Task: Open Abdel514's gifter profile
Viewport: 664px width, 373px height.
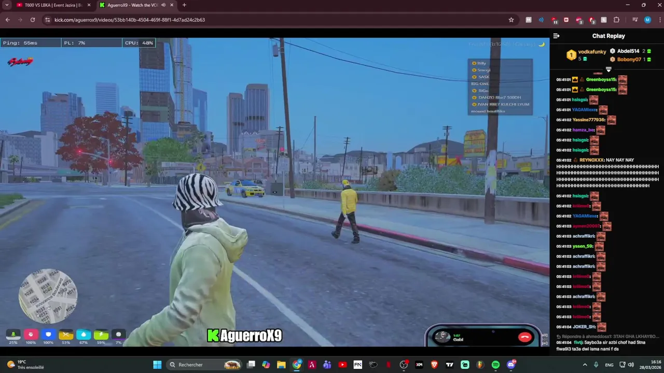Action: coord(628,51)
